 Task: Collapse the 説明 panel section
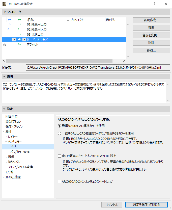pyautogui.click(x=4, y=76)
